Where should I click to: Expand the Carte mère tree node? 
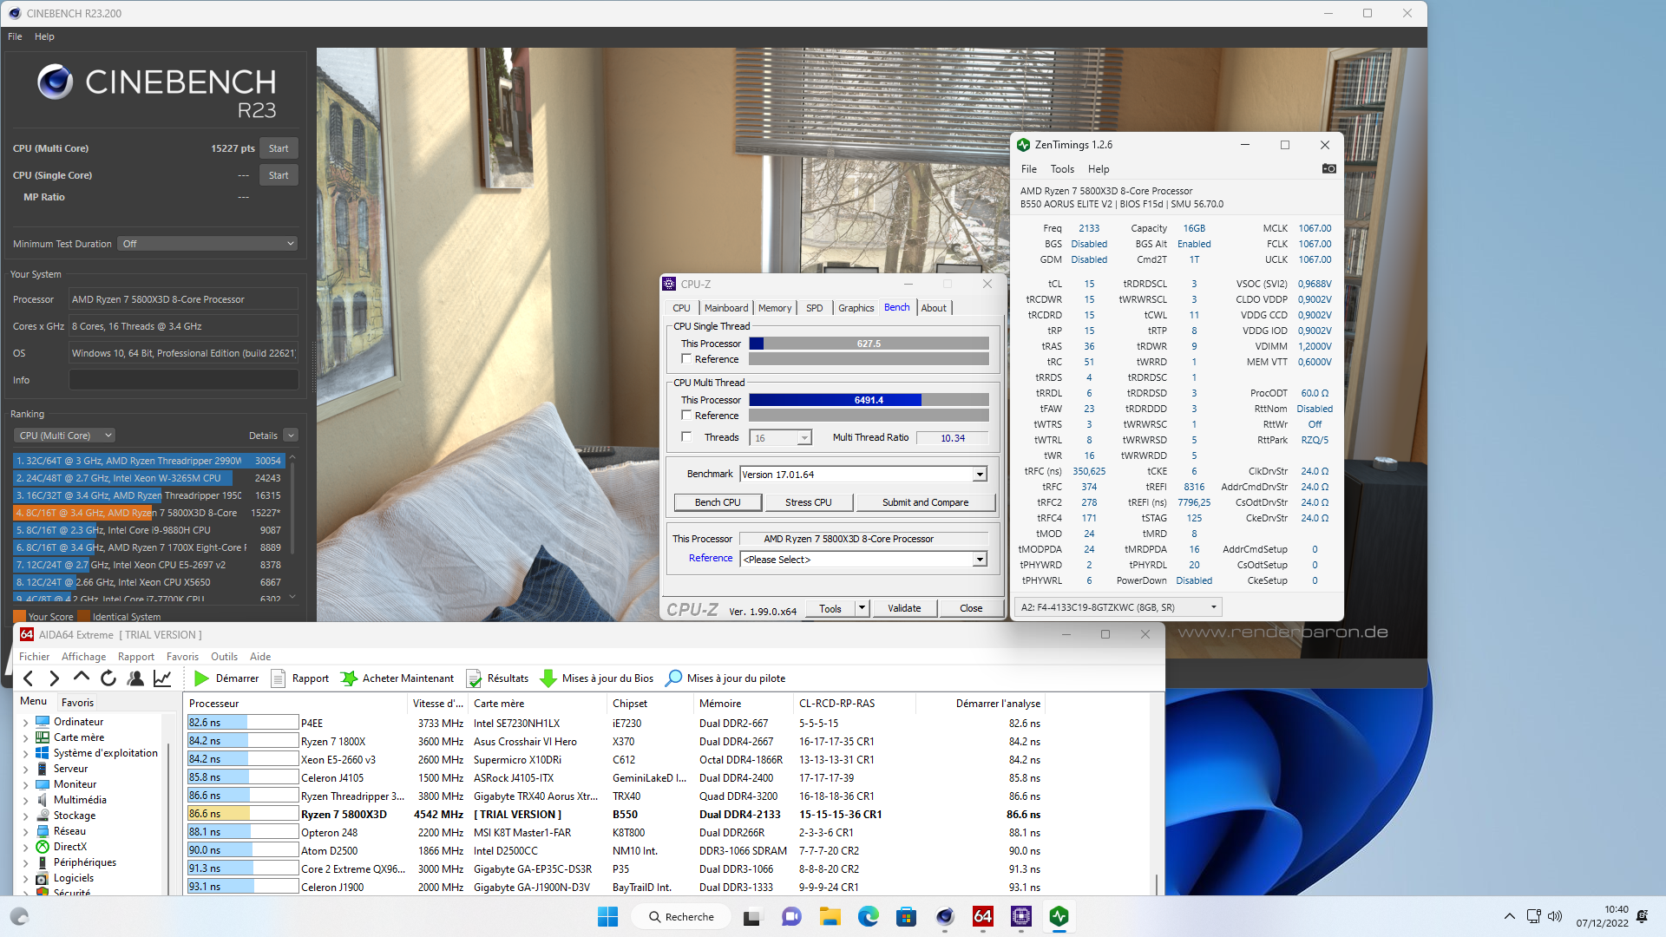pyautogui.click(x=25, y=737)
